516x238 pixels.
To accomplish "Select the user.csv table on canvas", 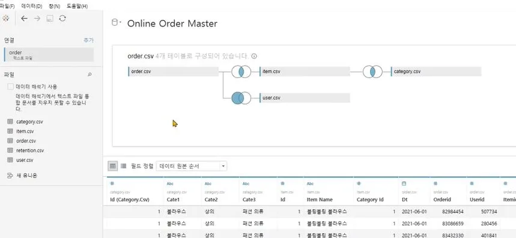I will [305, 98].
